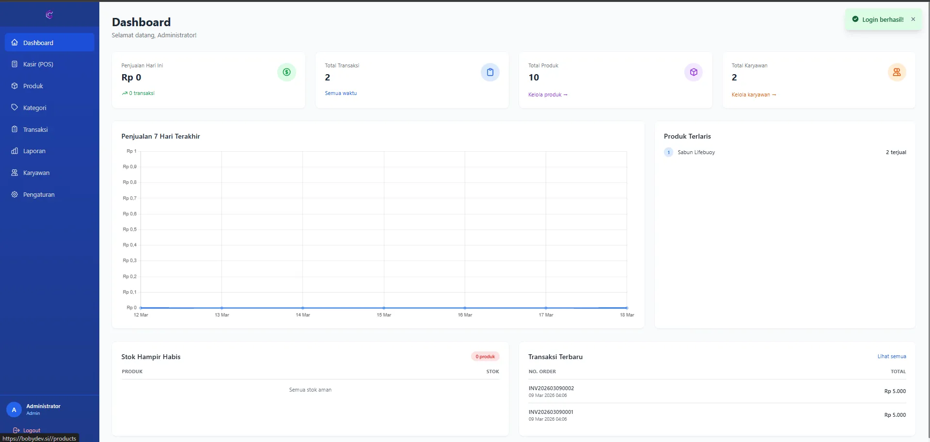Click the orange employees icon
This screenshot has height=442, width=930.
tap(897, 72)
